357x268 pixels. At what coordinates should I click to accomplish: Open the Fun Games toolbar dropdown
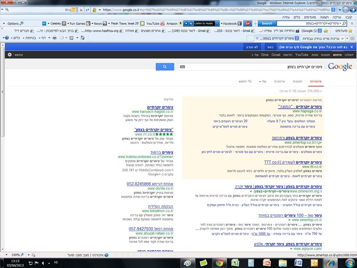(x=79, y=24)
